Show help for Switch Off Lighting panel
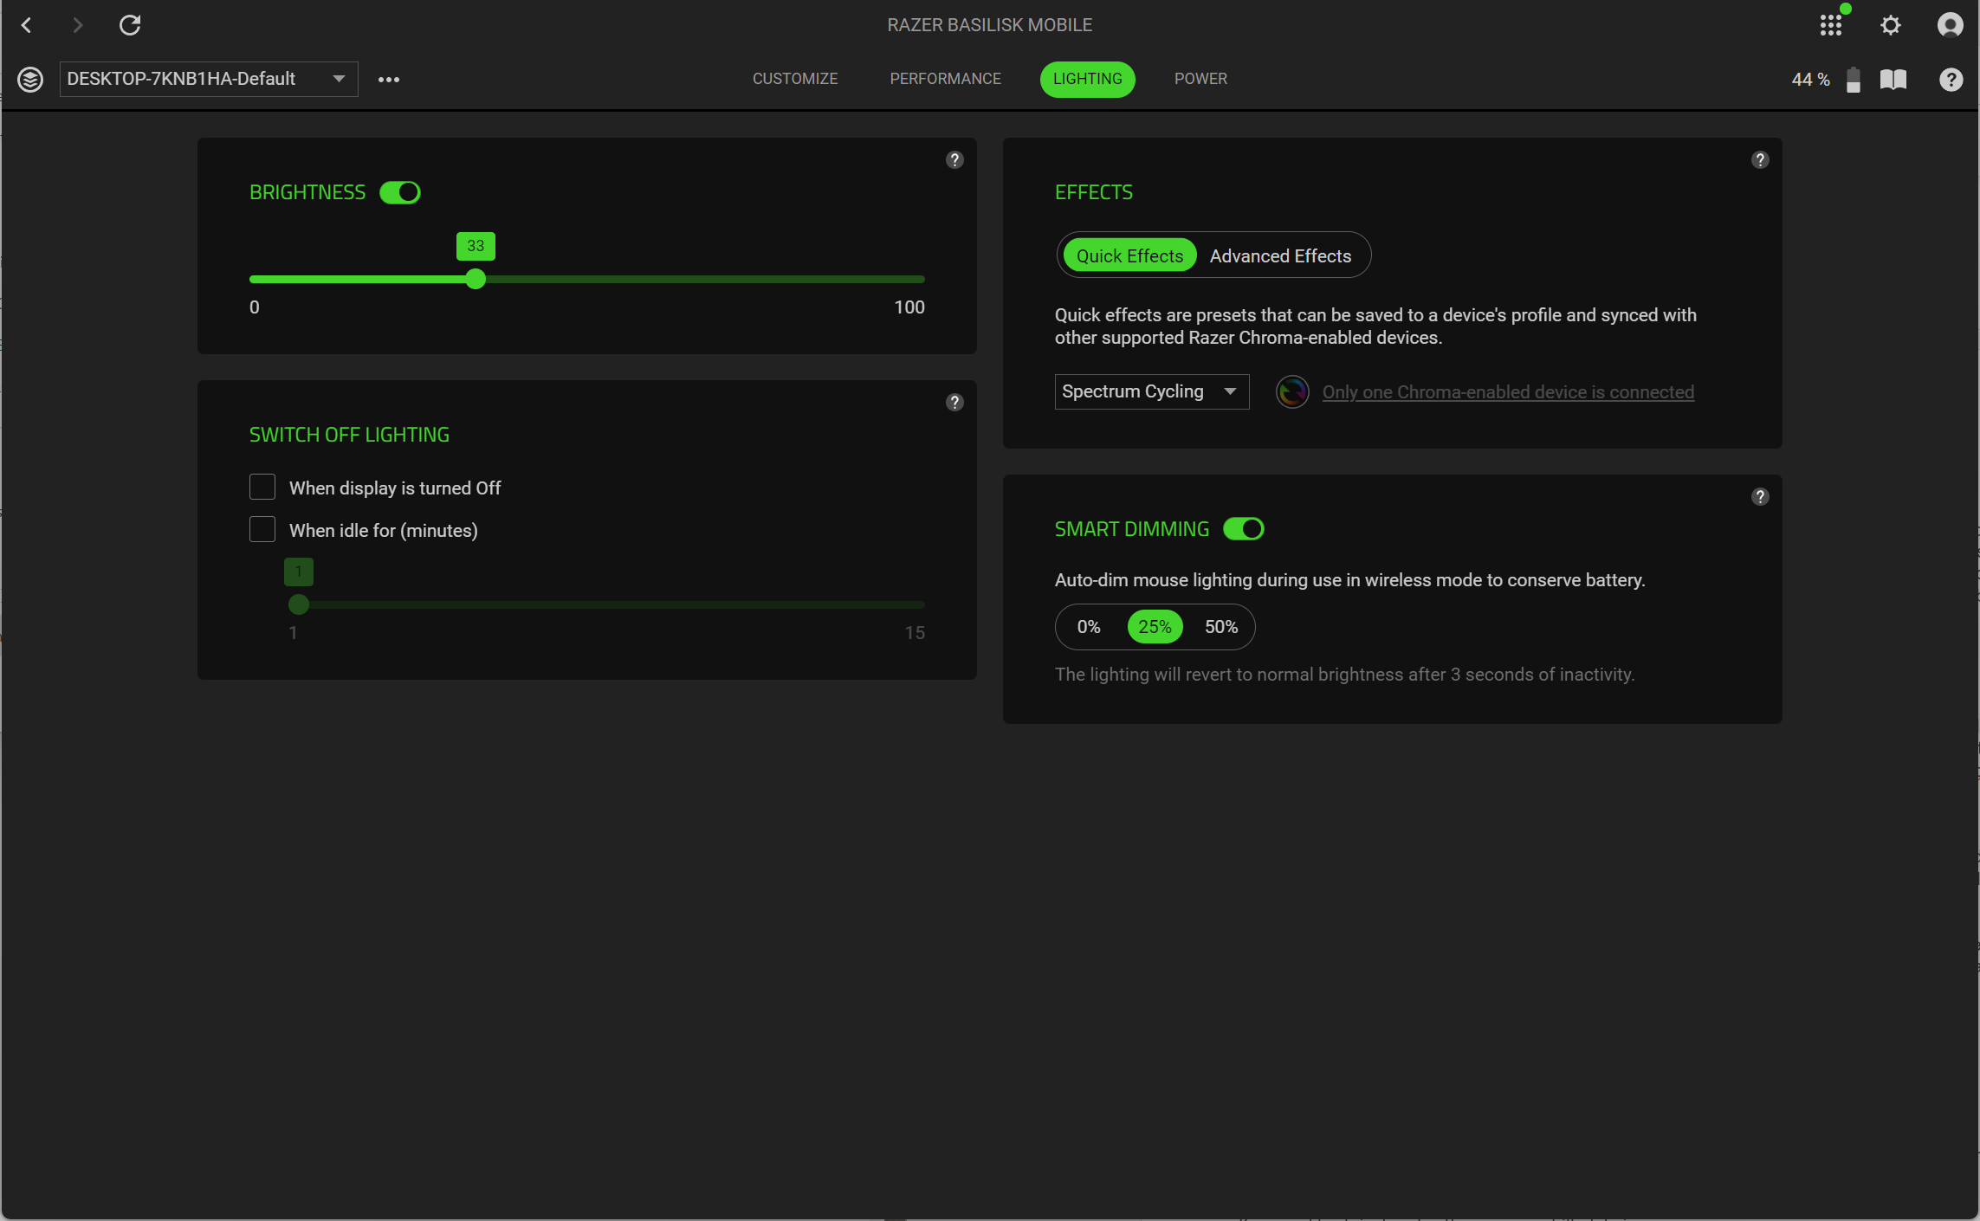Screen dimensions: 1980x1221 954,402
